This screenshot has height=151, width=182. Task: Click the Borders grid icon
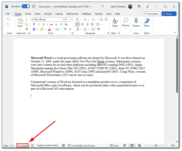pyautogui.click(x=85, y=29)
